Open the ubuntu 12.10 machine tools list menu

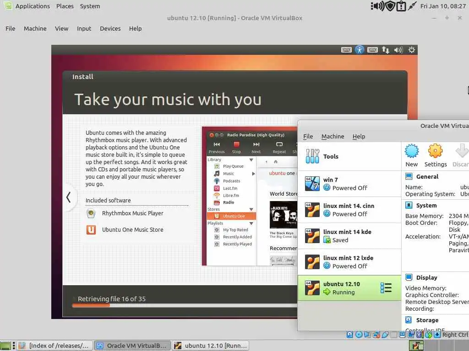tap(386, 288)
